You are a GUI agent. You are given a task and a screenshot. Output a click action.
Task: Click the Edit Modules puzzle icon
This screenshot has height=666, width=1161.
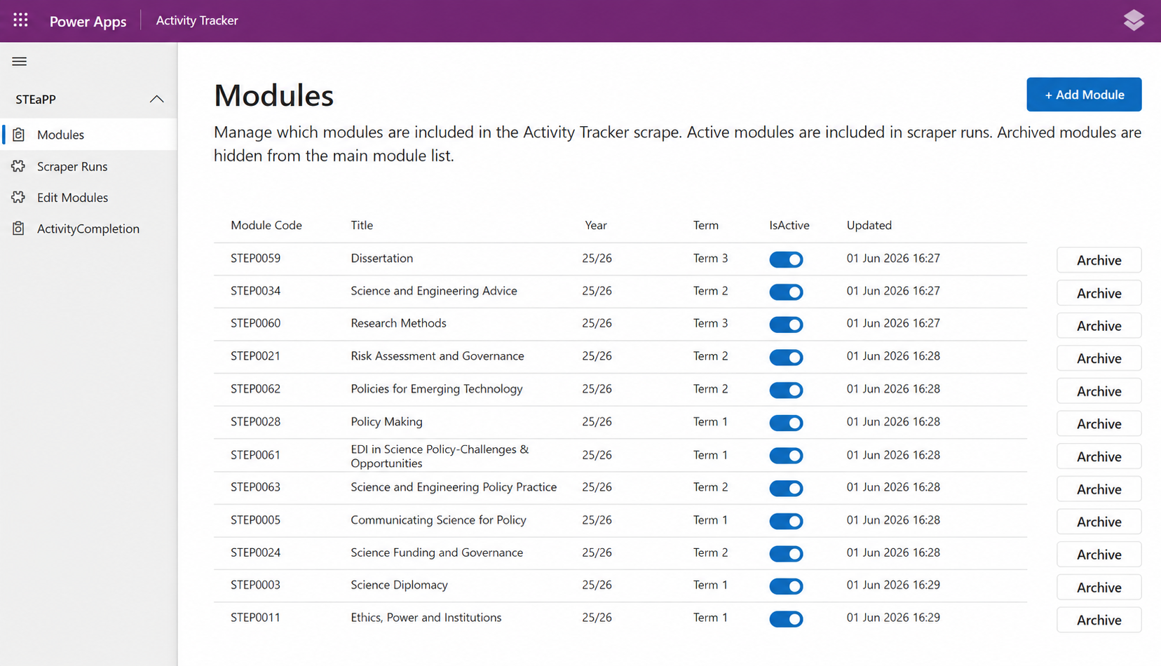[19, 198]
